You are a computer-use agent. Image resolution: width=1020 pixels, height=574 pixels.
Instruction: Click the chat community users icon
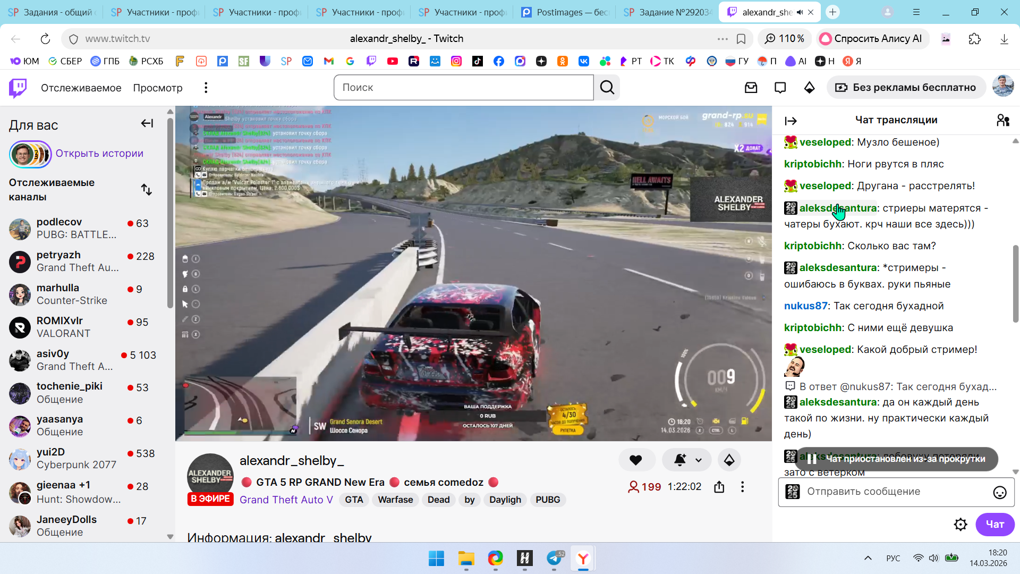point(1002,121)
